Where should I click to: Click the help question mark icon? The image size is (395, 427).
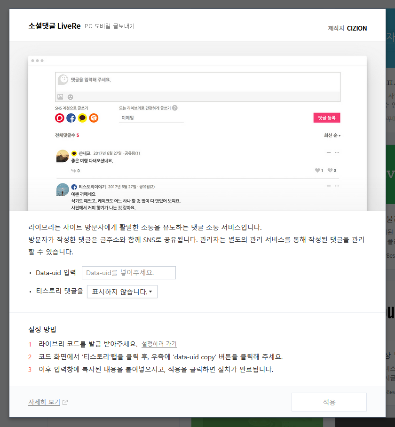[x=175, y=108]
